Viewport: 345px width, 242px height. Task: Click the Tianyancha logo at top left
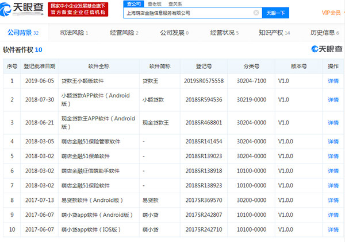point(22,9)
